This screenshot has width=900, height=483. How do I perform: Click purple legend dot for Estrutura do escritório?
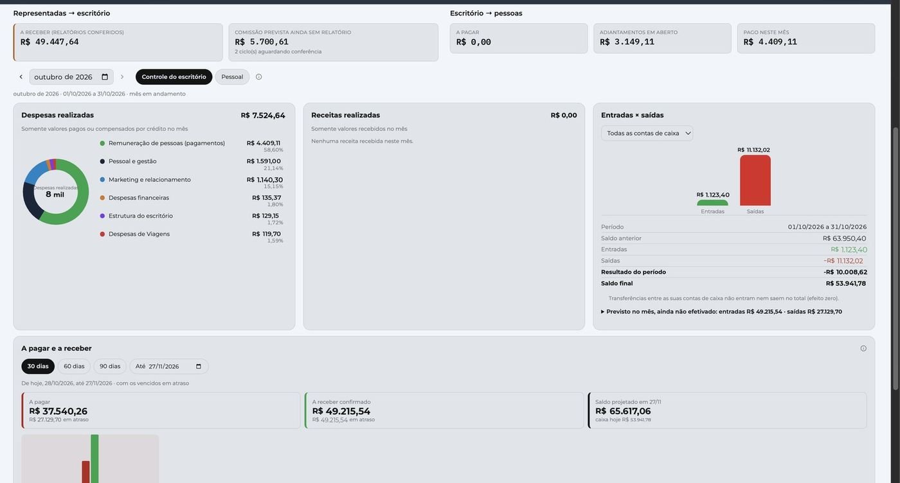pos(102,216)
